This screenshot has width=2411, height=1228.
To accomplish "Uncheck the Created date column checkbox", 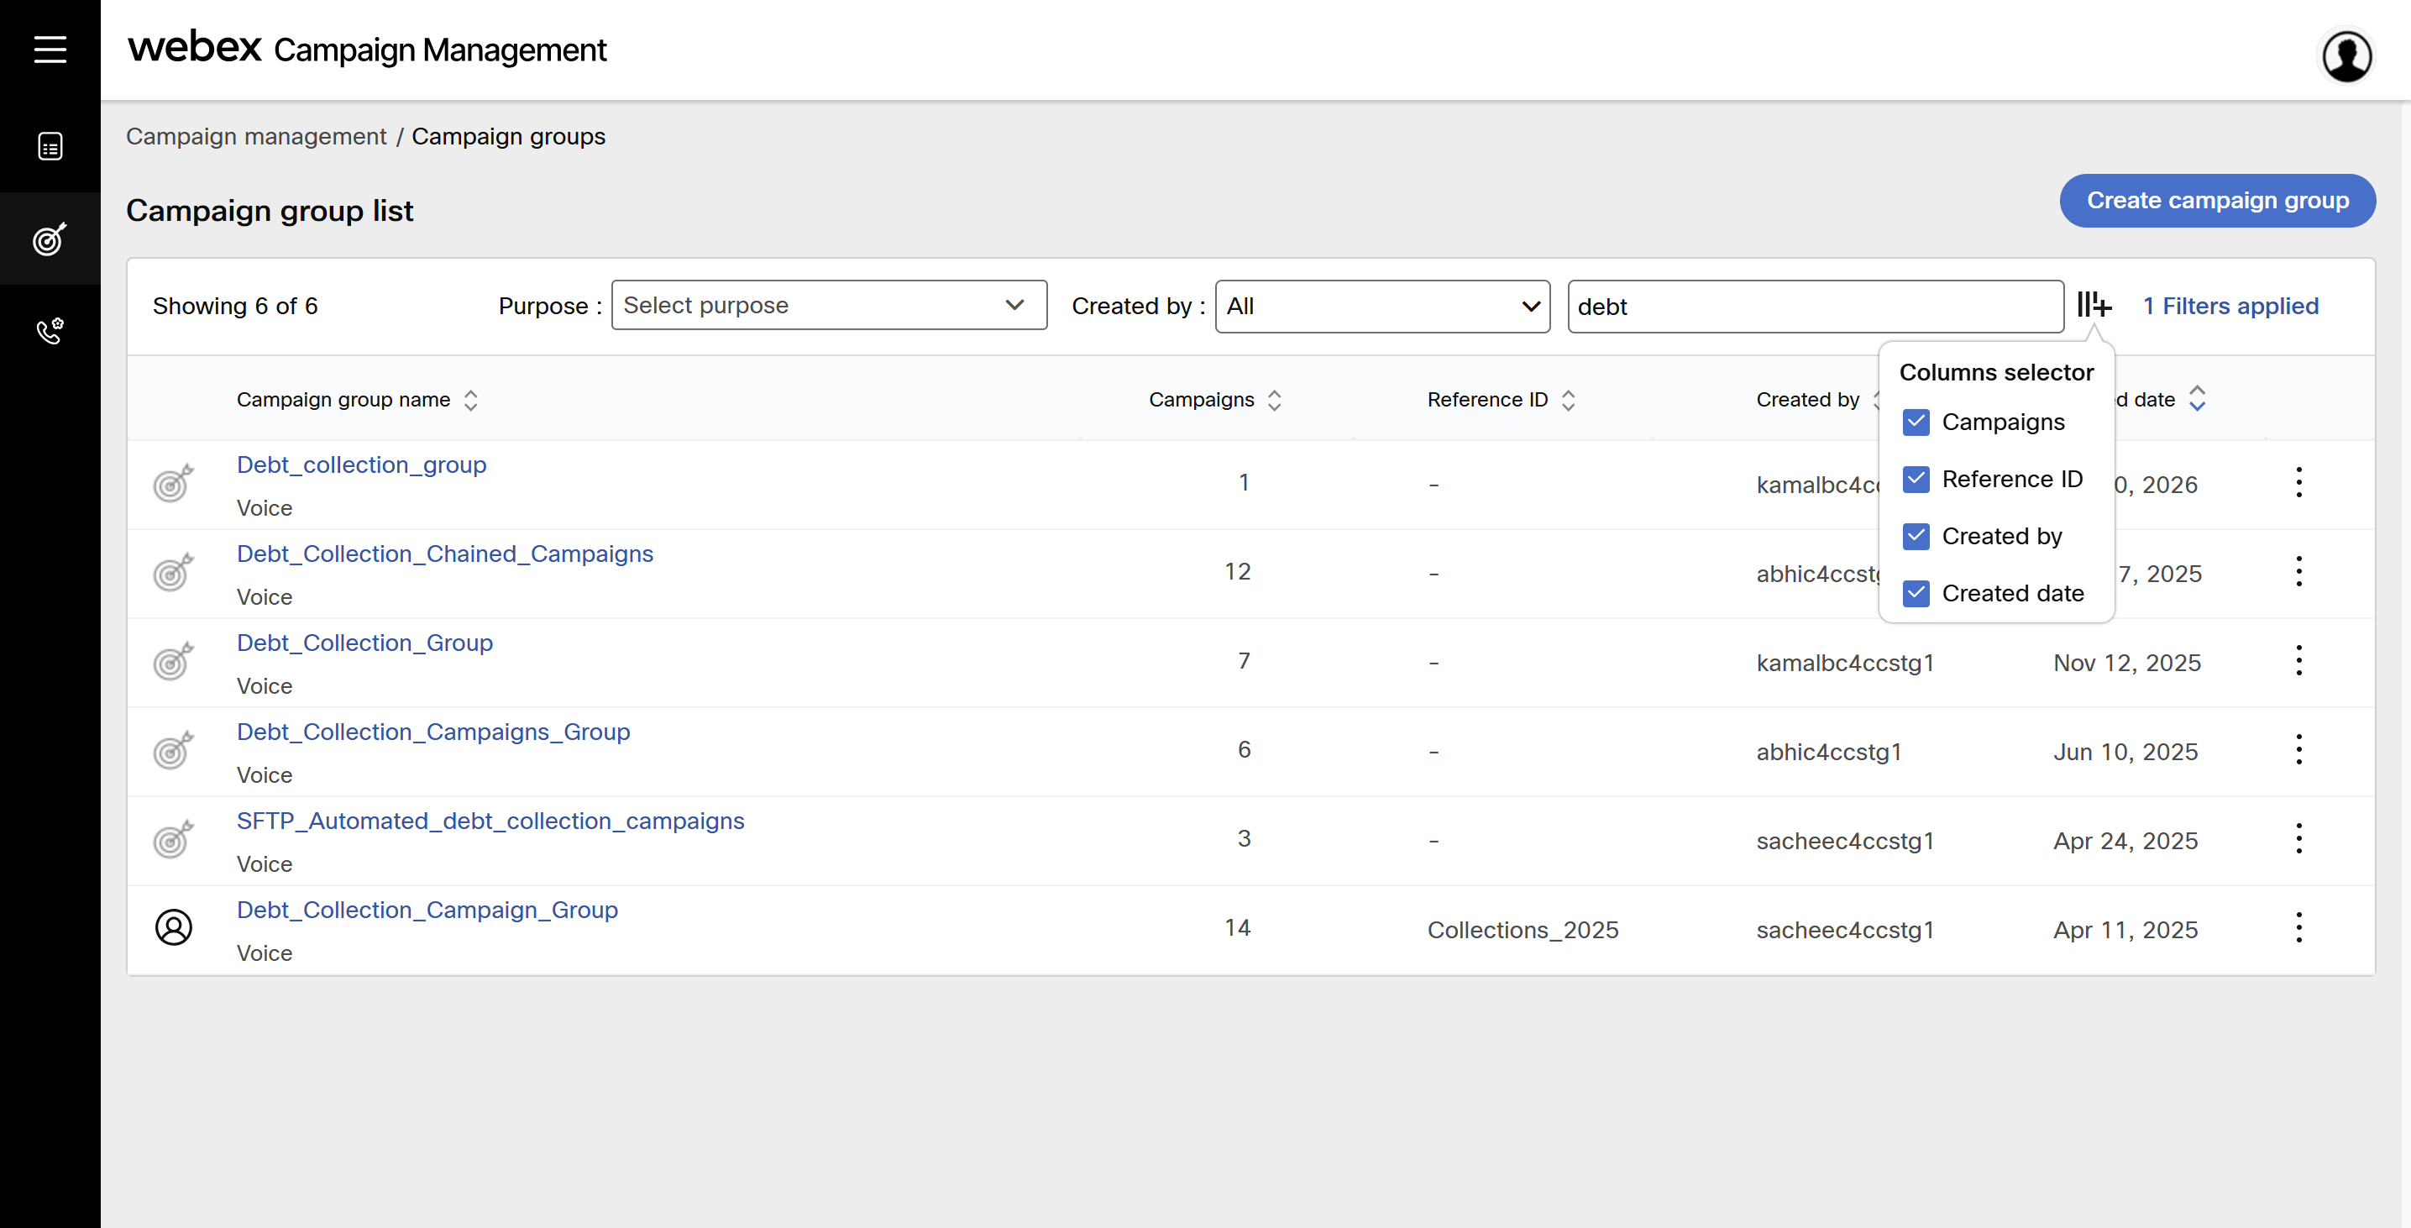I will coord(1916,593).
